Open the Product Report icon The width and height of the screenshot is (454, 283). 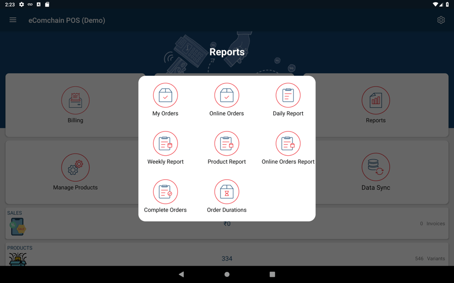click(x=227, y=144)
